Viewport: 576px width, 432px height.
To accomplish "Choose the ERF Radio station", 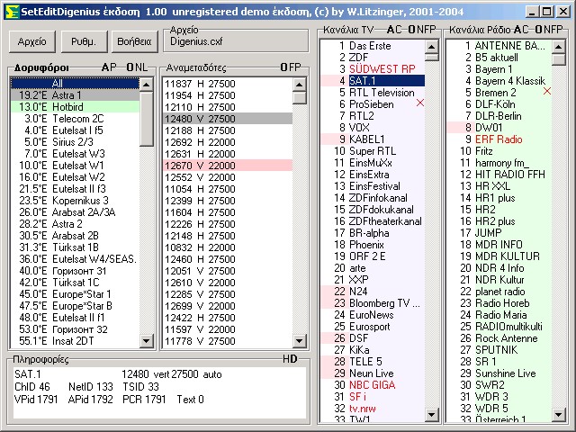I will 499,139.
